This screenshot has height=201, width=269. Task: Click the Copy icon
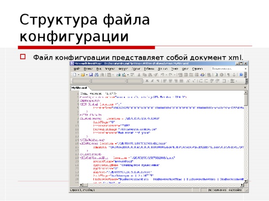(145, 75)
